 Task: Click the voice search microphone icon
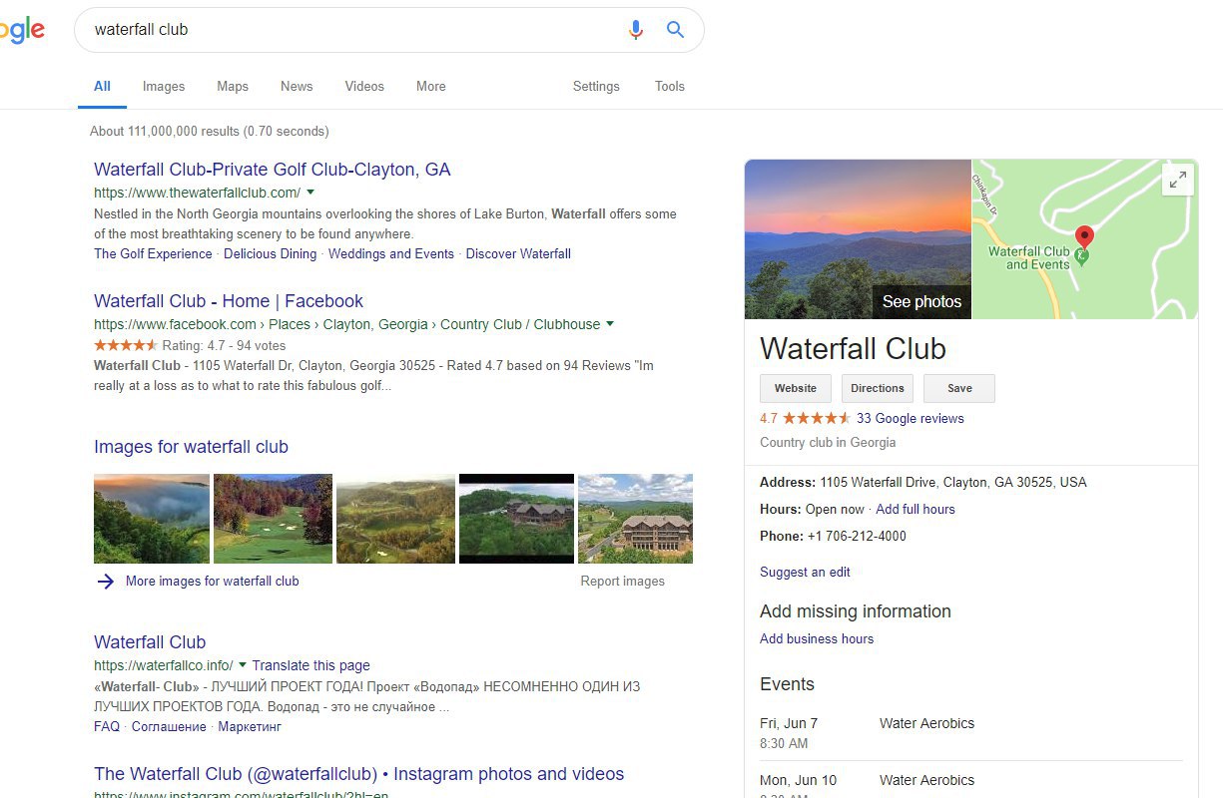coord(636,30)
